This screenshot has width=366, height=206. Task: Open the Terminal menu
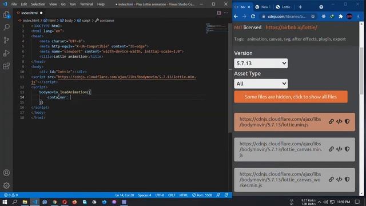tap(86, 4)
